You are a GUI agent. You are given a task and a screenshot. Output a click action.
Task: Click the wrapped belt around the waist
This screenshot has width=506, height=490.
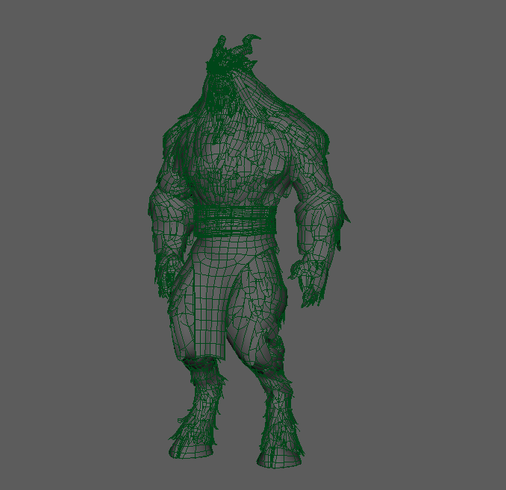coord(235,222)
